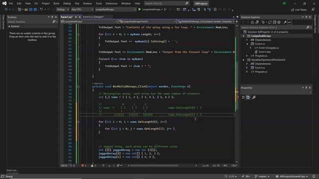The height and width of the screenshot is (179, 319).
Task: Collapse the BtnMultiDArrays_Click method outline
Action: [x=78, y=87]
